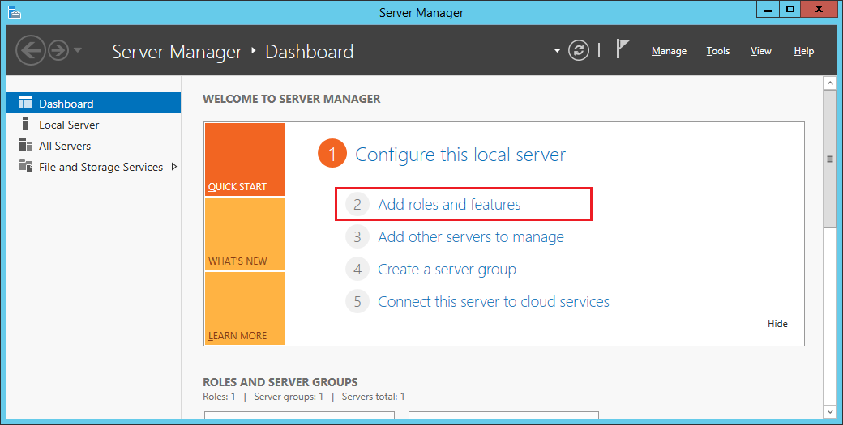The height and width of the screenshot is (425, 843).
Task: Click the step 2 number circle
Action: [357, 205]
